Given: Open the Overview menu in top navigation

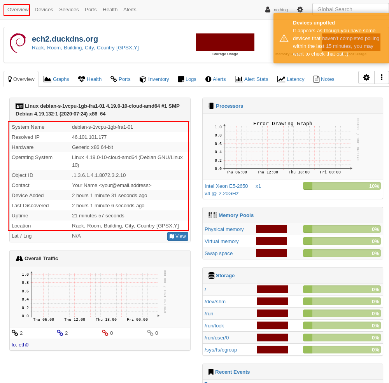Looking at the screenshot, I should point(18,10).
